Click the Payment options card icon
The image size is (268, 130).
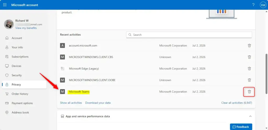click(7, 103)
